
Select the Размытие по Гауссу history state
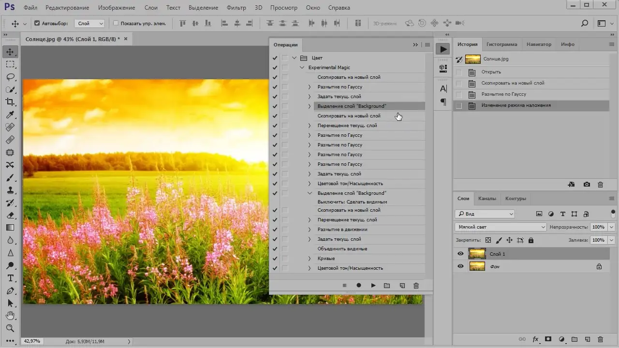503,94
